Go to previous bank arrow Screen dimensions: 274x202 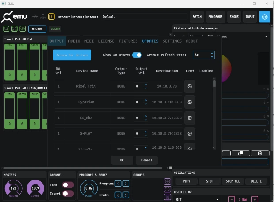pyautogui.click(x=118, y=195)
